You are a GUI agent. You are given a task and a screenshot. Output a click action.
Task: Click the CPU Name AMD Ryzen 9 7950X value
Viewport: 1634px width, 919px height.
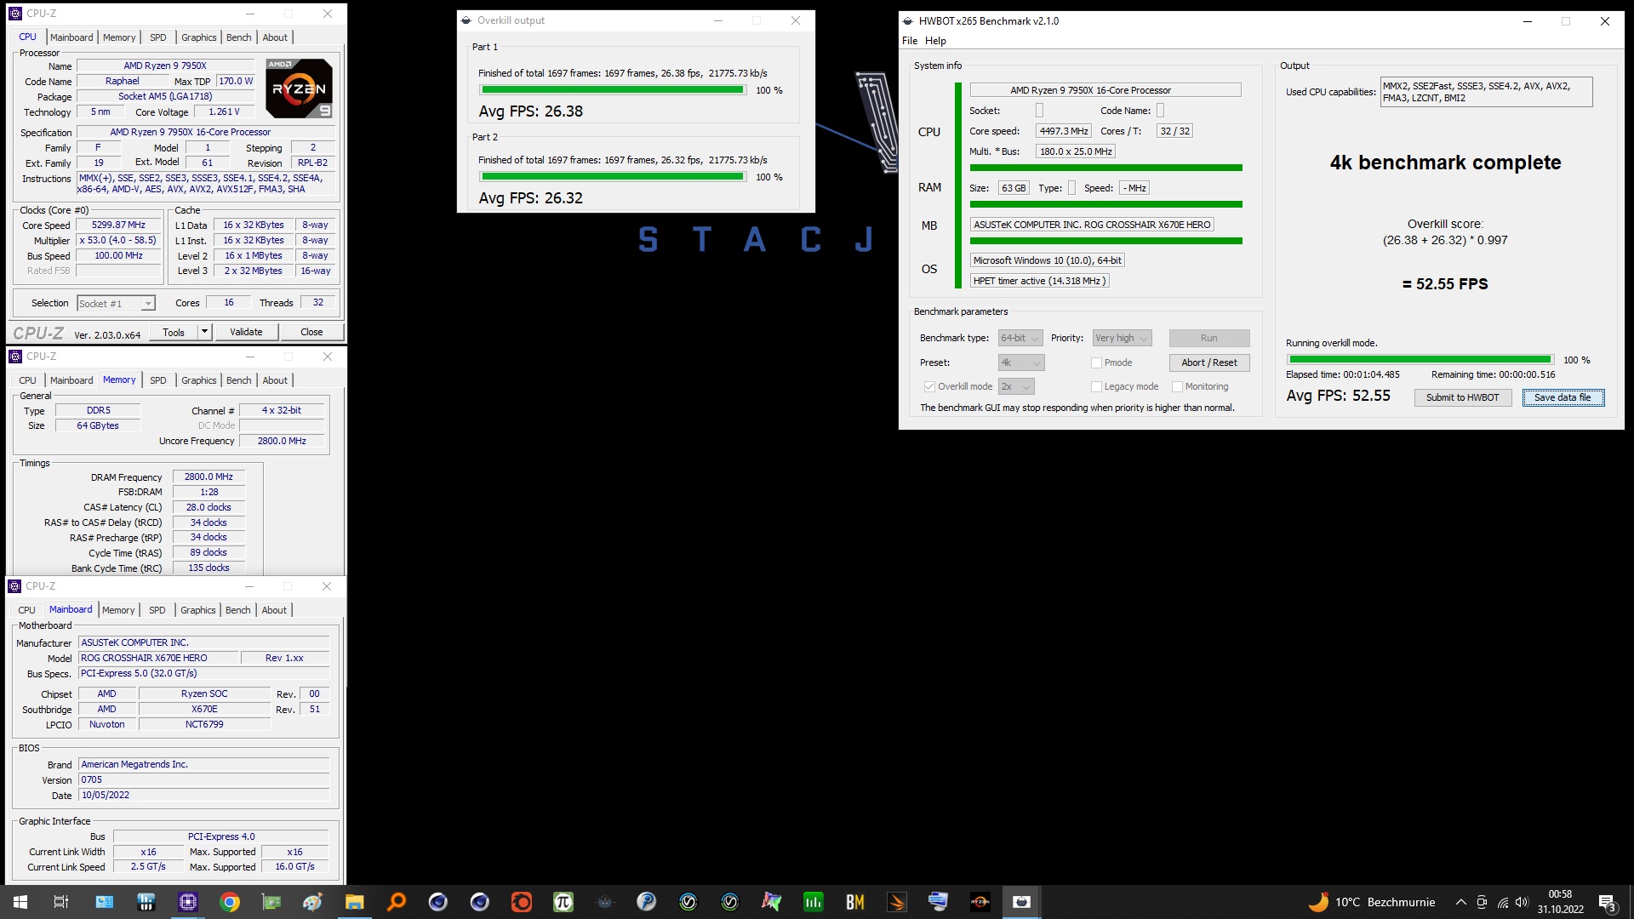pyautogui.click(x=165, y=66)
